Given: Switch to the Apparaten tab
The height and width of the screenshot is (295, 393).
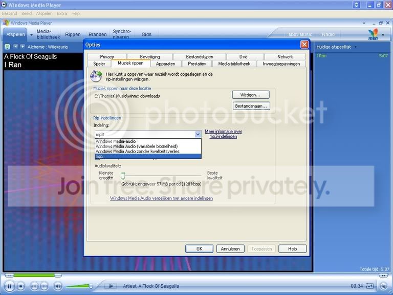Looking at the screenshot, I should tap(165, 64).
